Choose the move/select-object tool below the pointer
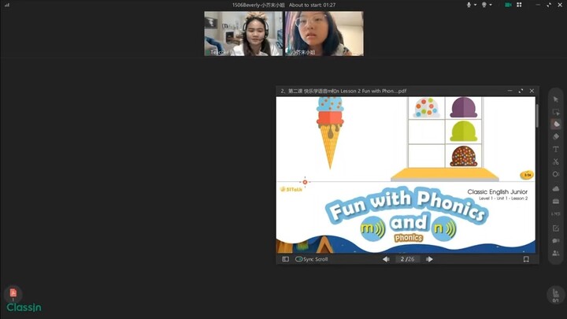Viewport: 567px width, 319px height. pos(556,112)
